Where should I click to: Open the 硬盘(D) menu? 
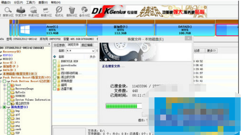[6, 3]
